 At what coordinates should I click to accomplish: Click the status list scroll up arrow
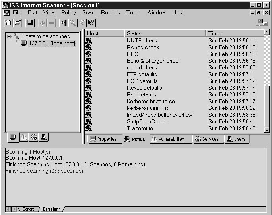point(266,33)
